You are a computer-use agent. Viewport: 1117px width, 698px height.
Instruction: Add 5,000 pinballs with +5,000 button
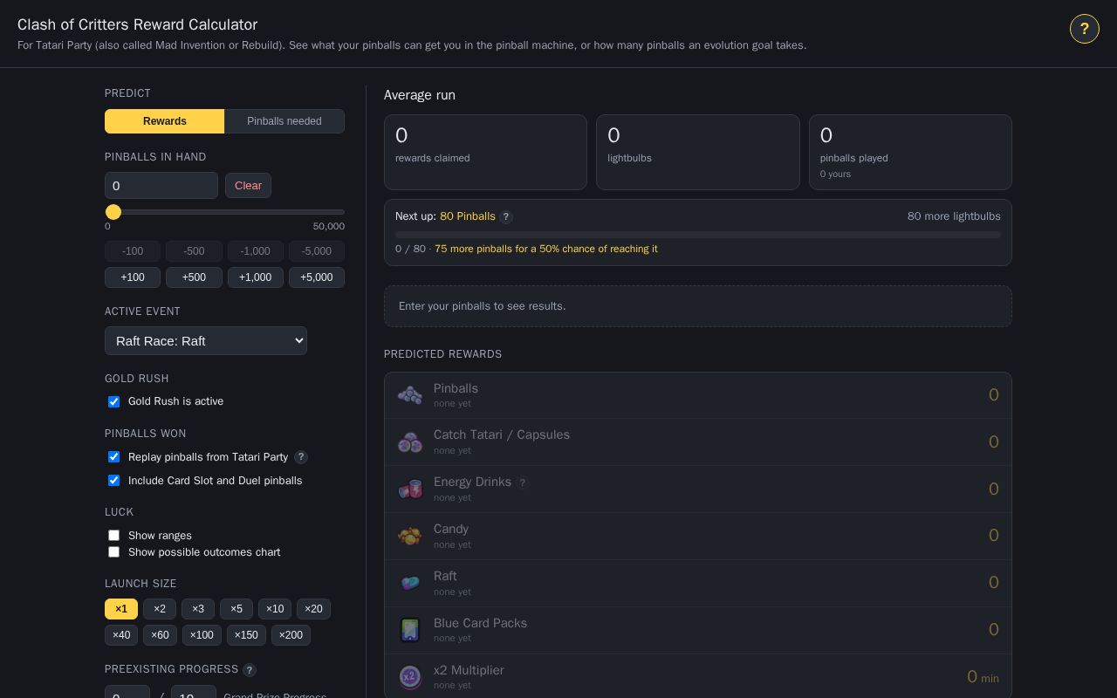(x=317, y=277)
